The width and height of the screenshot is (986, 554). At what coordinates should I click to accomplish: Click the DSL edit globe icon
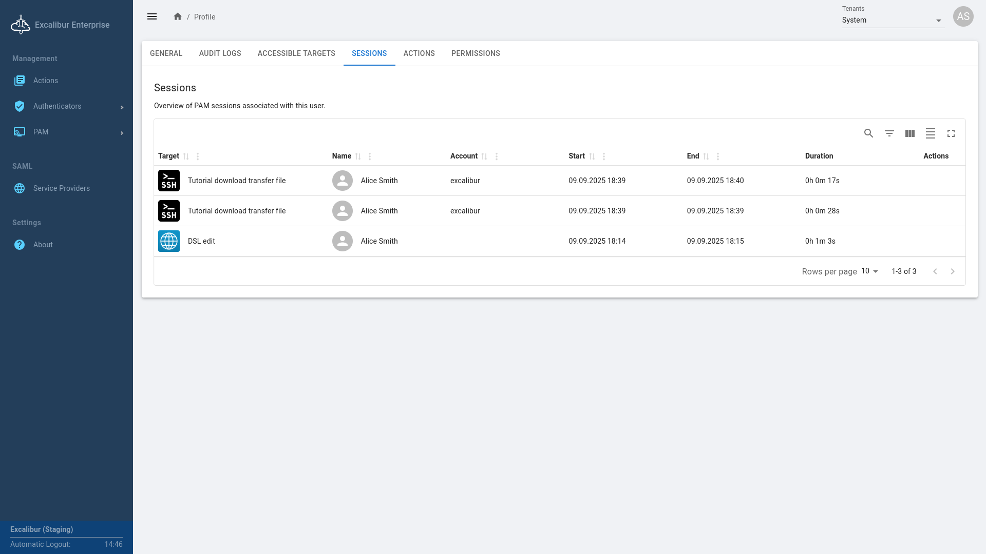click(x=169, y=241)
